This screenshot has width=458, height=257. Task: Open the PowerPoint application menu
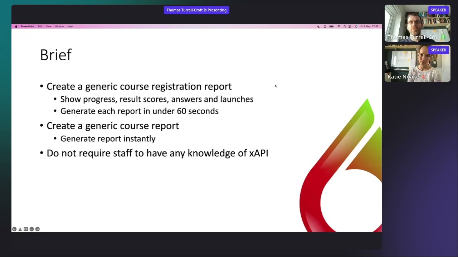coord(28,26)
